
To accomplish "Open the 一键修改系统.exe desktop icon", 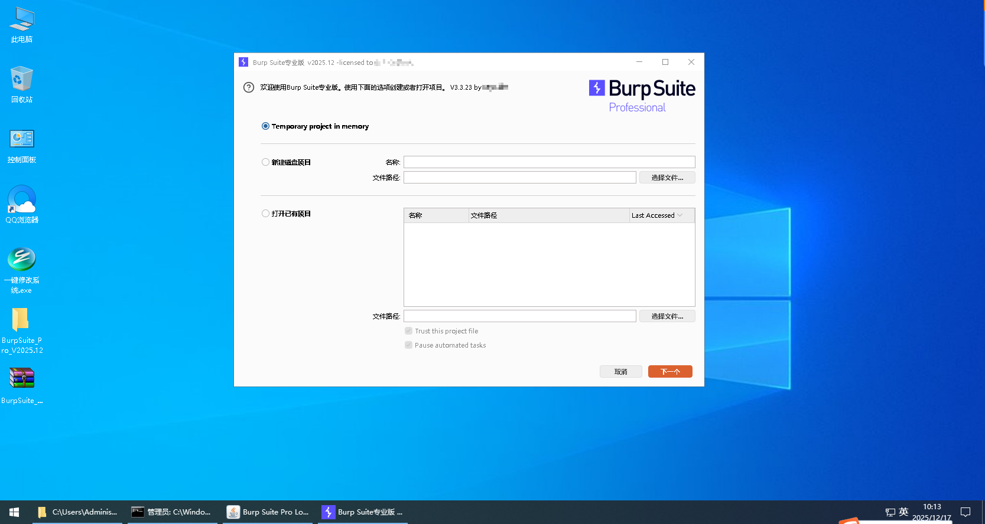I will (x=22, y=260).
